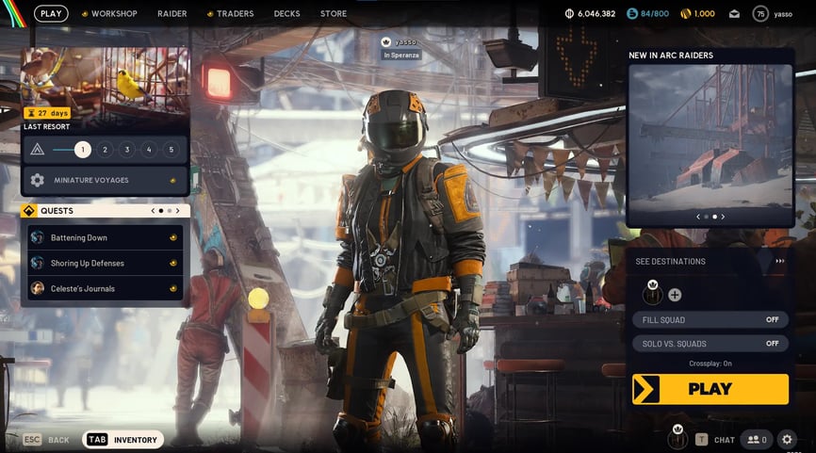816x453 pixels.
Task: Click the settings gear in the bottom-right corner
Action: coord(787,439)
